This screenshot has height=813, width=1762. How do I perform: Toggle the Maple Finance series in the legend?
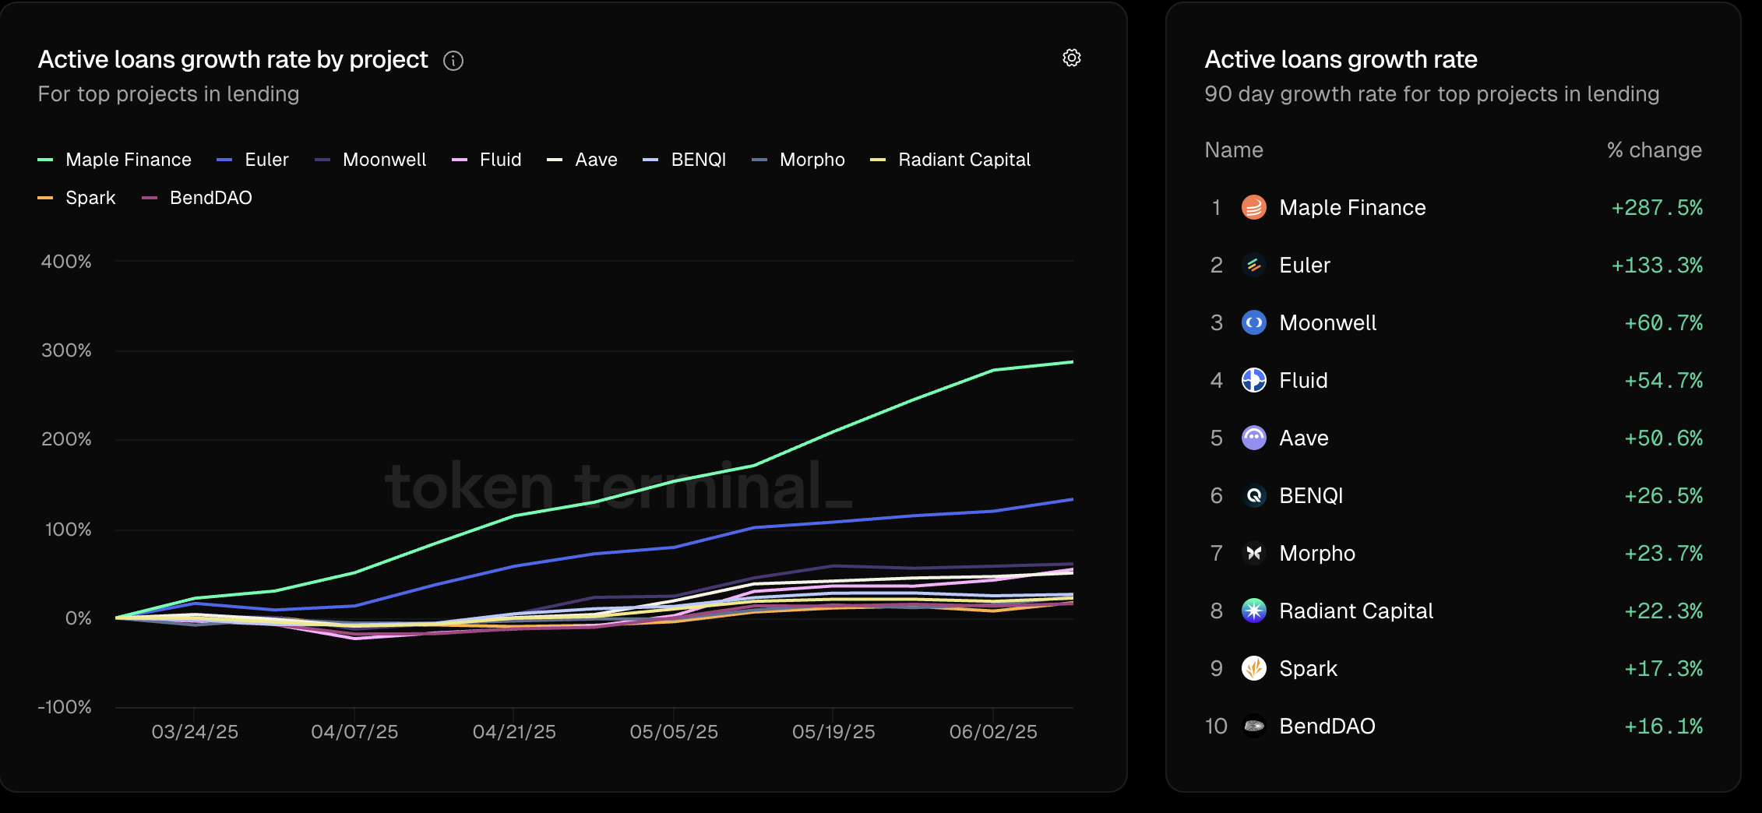128,159
